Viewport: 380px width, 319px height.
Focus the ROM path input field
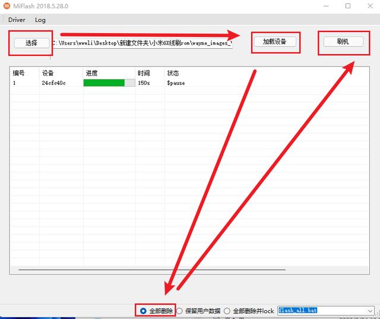click(x=142, y=43)
